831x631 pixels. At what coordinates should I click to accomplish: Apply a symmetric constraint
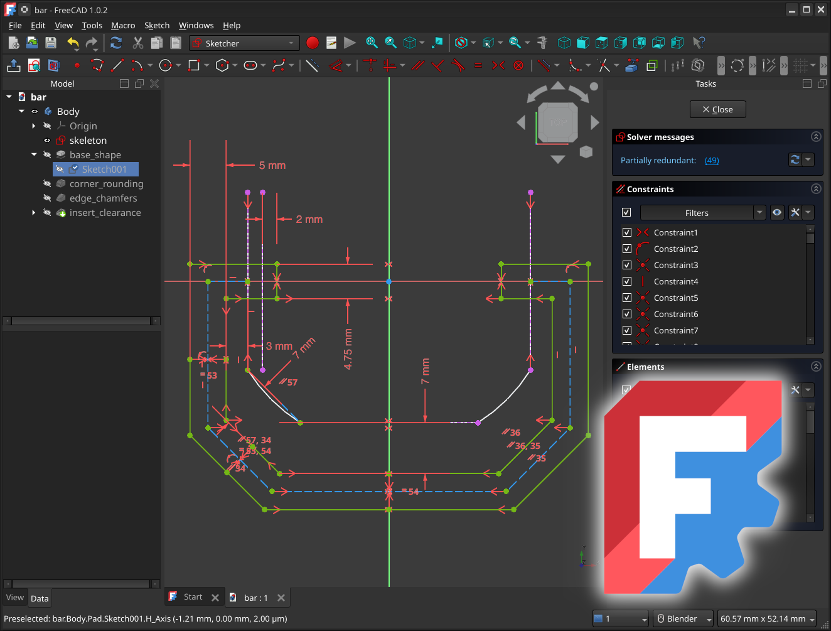[499, 65]
